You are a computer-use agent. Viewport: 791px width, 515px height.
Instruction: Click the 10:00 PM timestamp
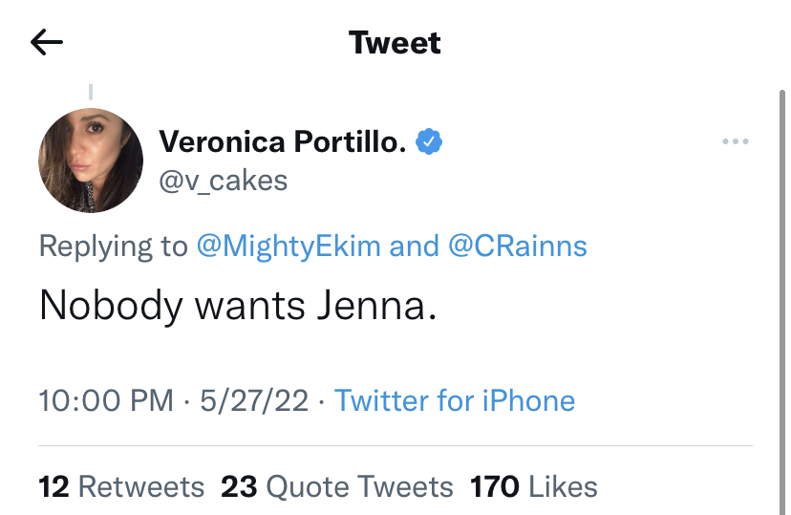106,400
